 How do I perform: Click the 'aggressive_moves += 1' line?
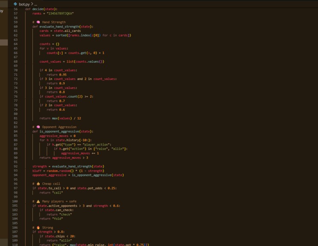80,153
